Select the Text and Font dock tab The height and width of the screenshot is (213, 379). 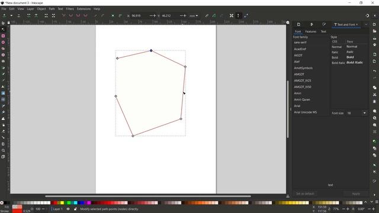click(346, 25)
